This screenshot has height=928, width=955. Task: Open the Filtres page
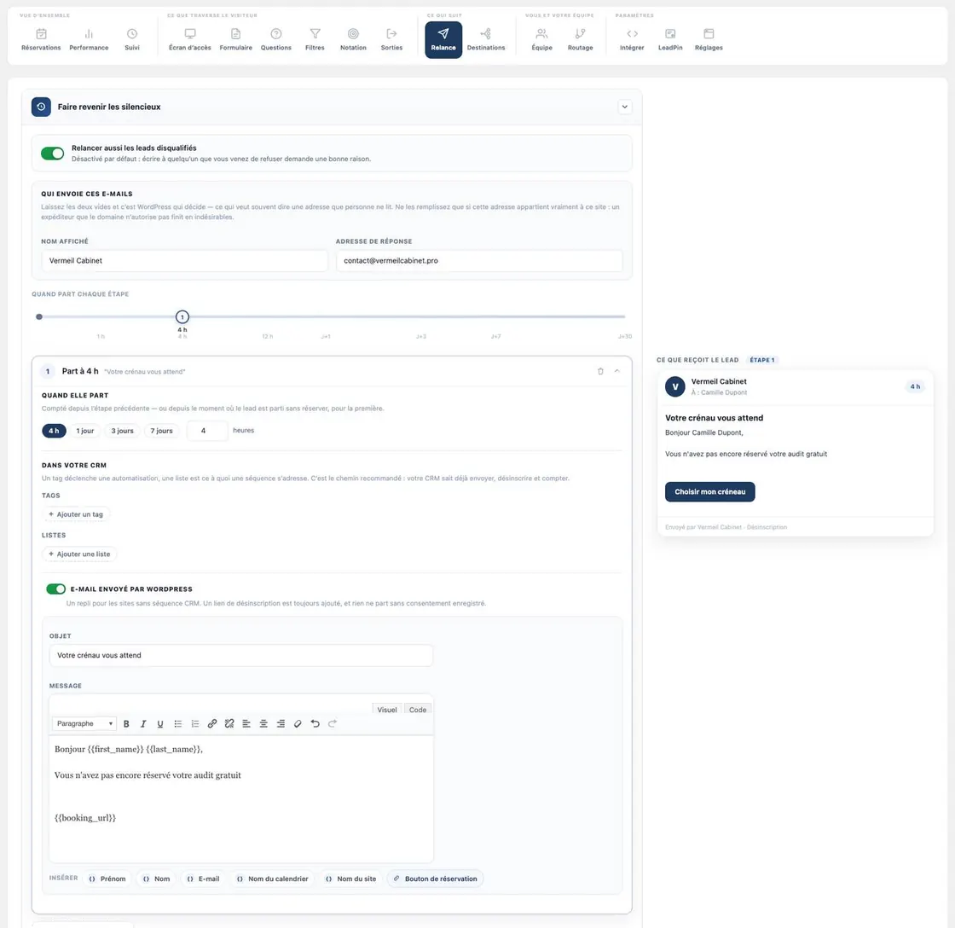point(315,39)
